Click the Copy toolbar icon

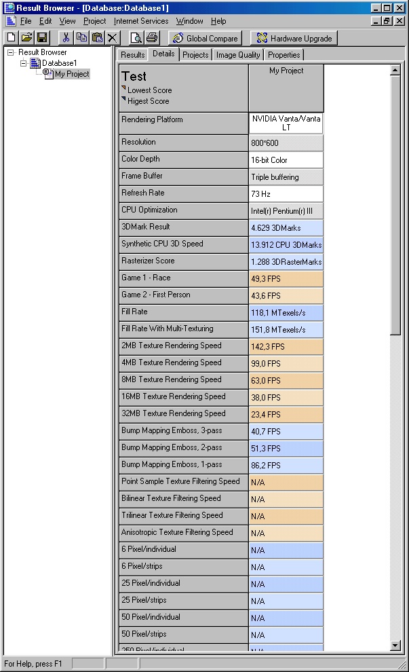(81, 38)
